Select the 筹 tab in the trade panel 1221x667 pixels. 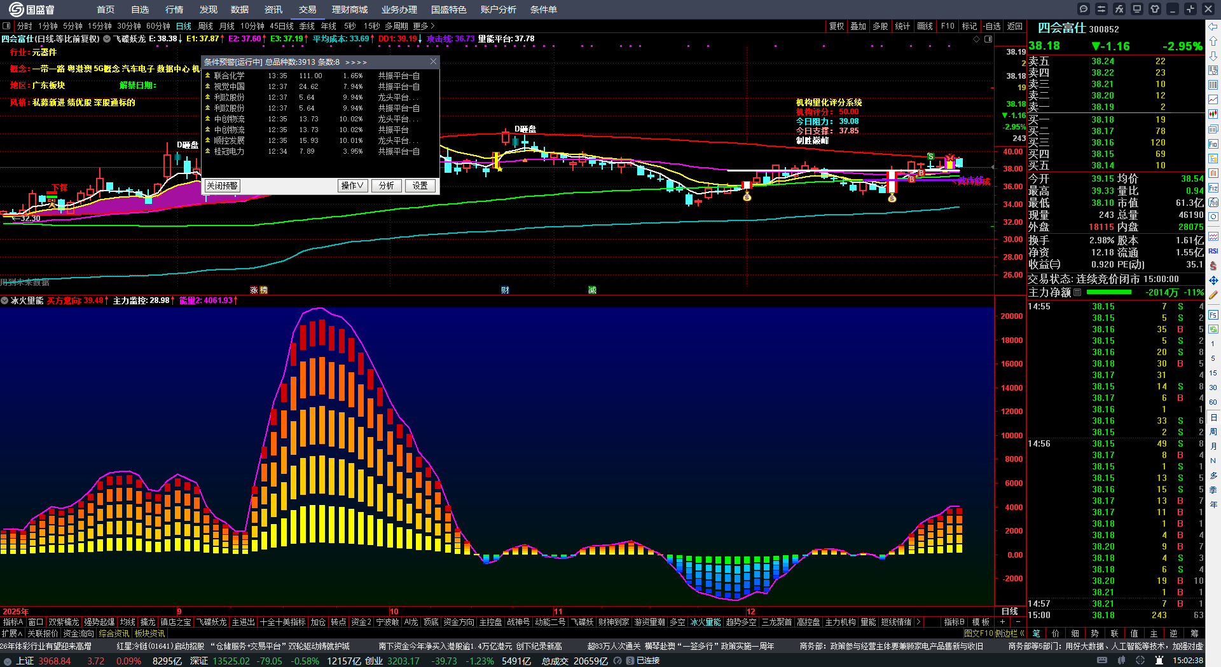click(x=1194, y=633)
